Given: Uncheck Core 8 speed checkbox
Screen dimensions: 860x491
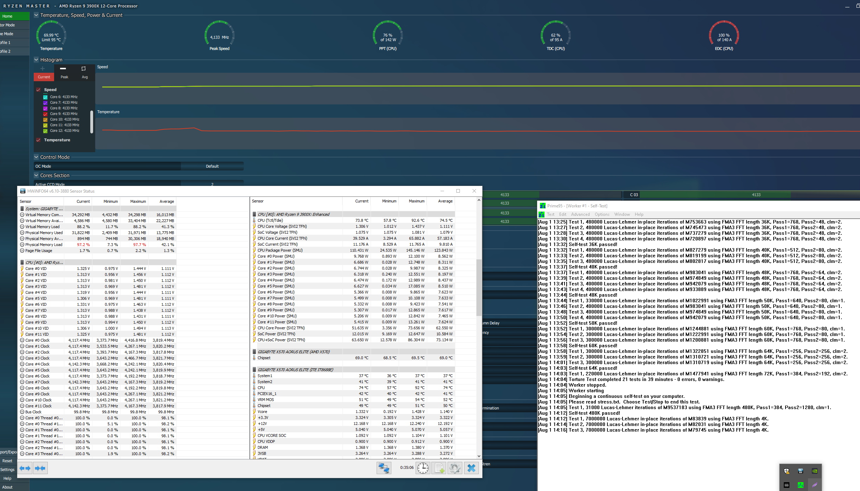Looking at the screenshot, I should tap(45, 109).
